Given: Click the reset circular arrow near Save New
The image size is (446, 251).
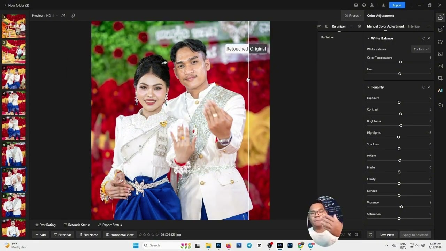Looking at the screenshot, I should pyautogui.click(x=370, y=235).
